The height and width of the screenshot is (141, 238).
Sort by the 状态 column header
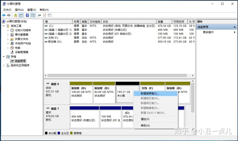pyautogui.click(x=129, y=22)
